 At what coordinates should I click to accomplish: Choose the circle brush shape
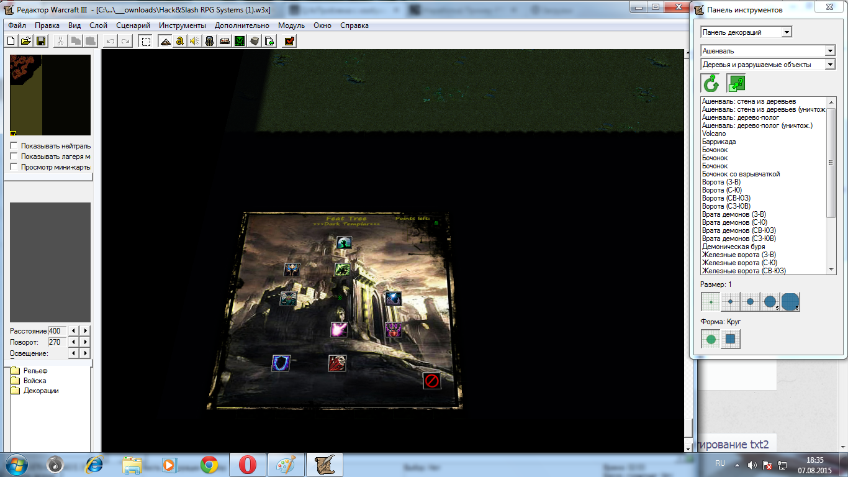tap(710, 339)
